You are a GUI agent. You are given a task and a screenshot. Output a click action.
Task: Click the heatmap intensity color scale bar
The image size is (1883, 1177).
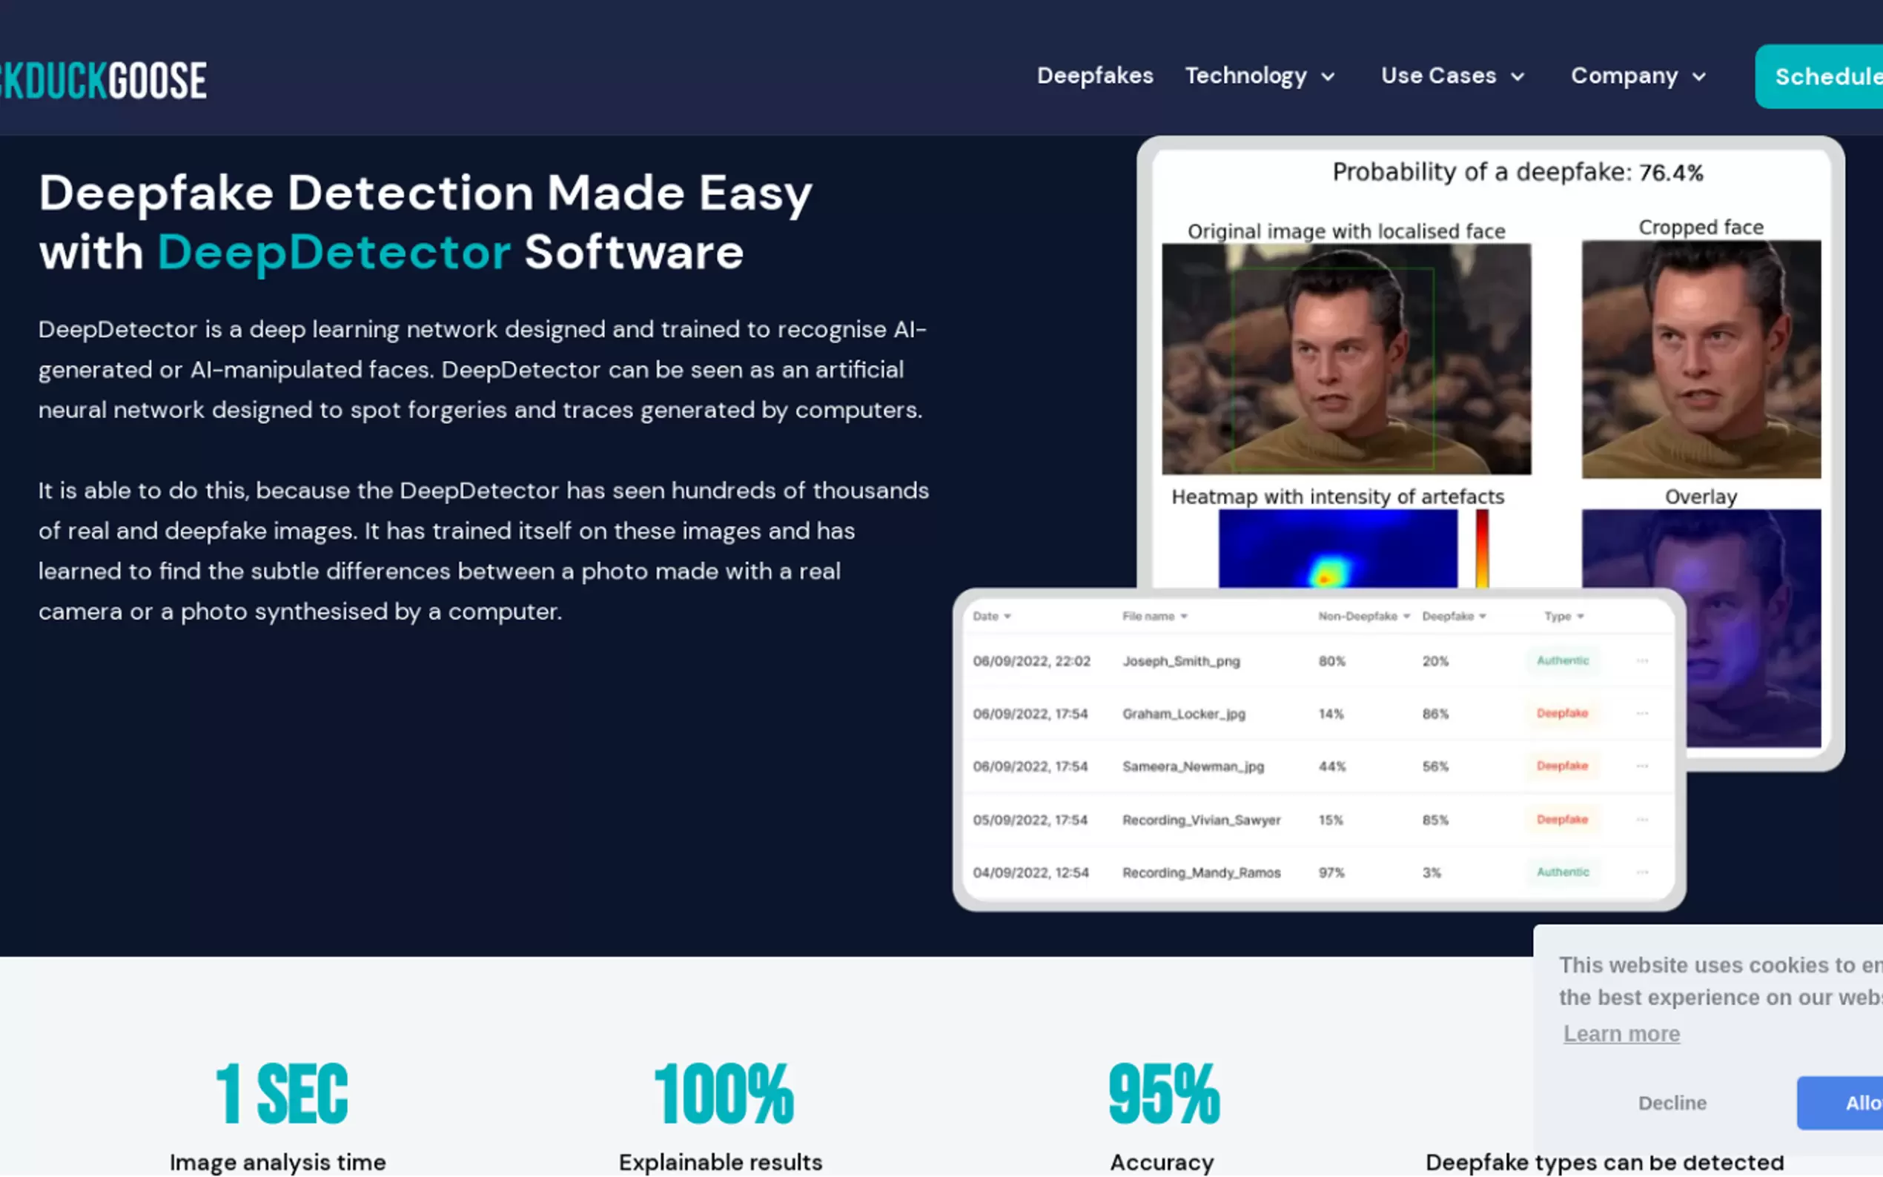click(1481, 548)
